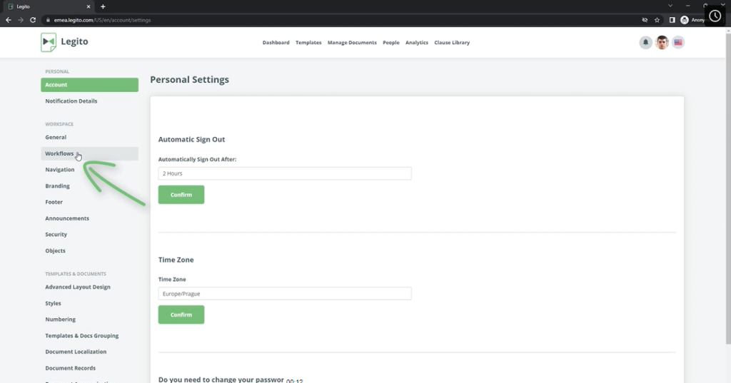This screenshot has height=383, width=731.
Task: Bookmark this page with star icon
Action: click(x=657, y=20)
